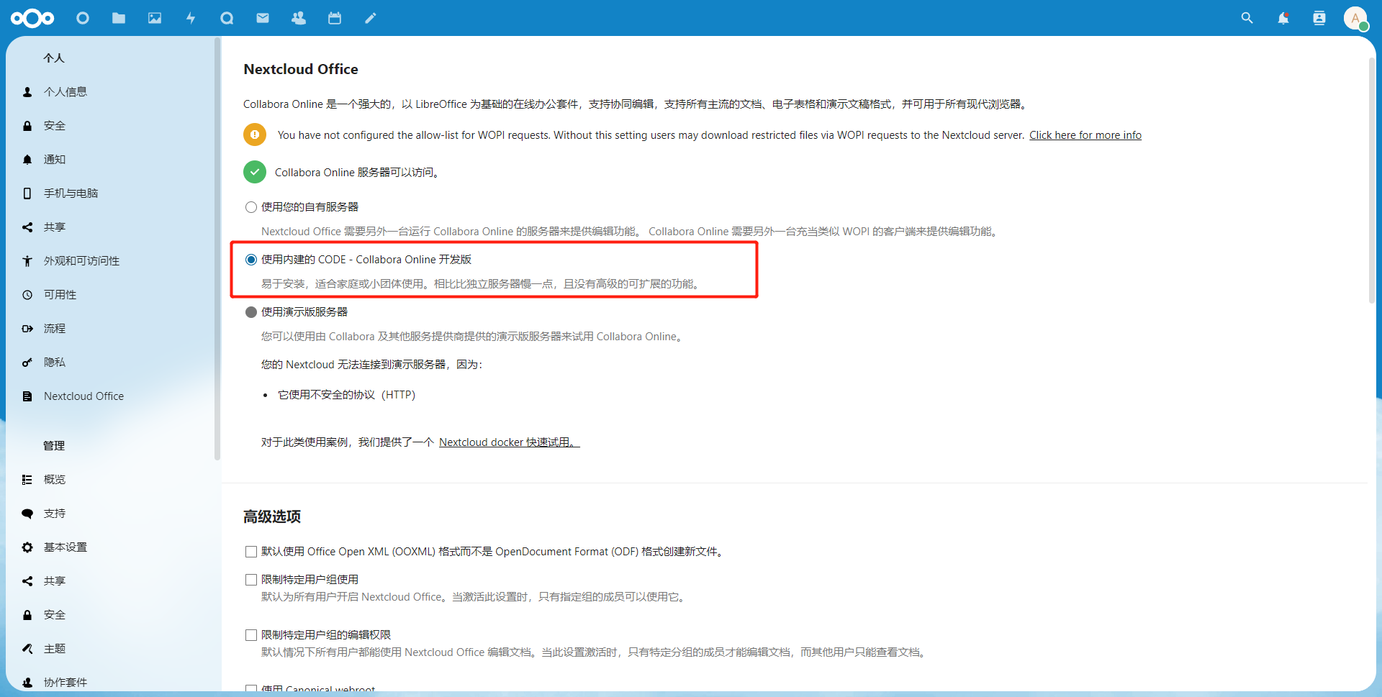The height and width of the screenshot is (697, 1382).
Task: Click the Nextcloud logo in header
Action: [x=32, y=18]
